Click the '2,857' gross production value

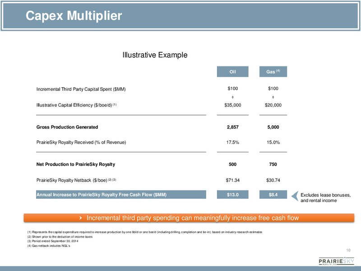(x=232, y=127)
